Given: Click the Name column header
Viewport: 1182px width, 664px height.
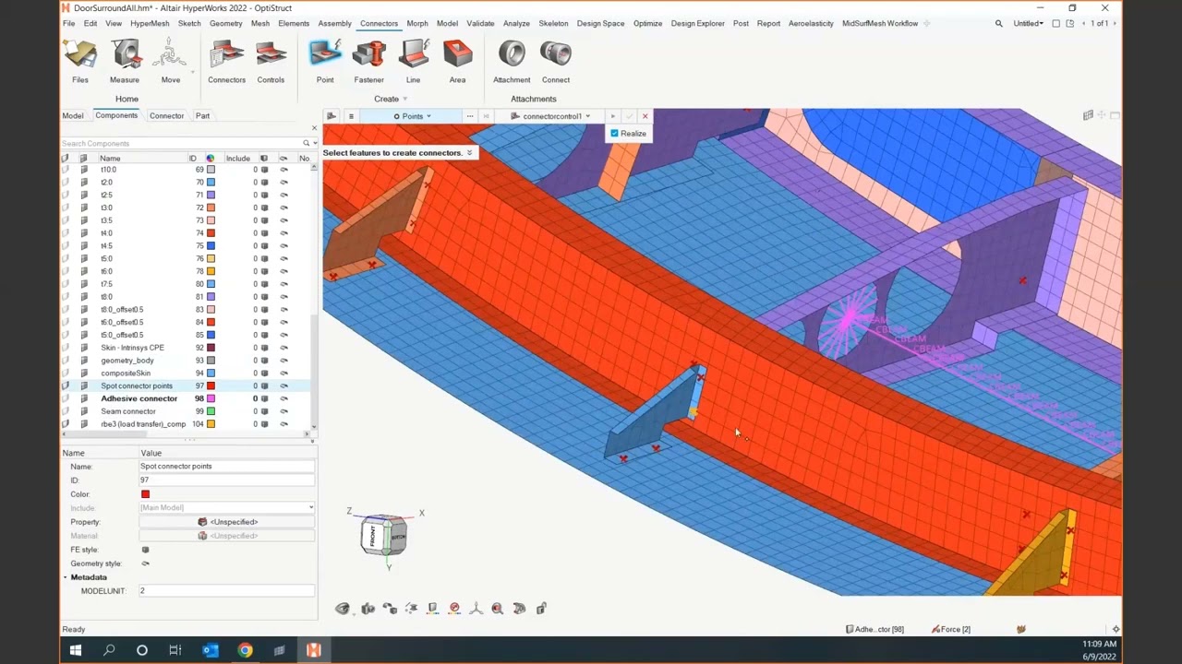Looking at the screenshot, I should (110, 159).
